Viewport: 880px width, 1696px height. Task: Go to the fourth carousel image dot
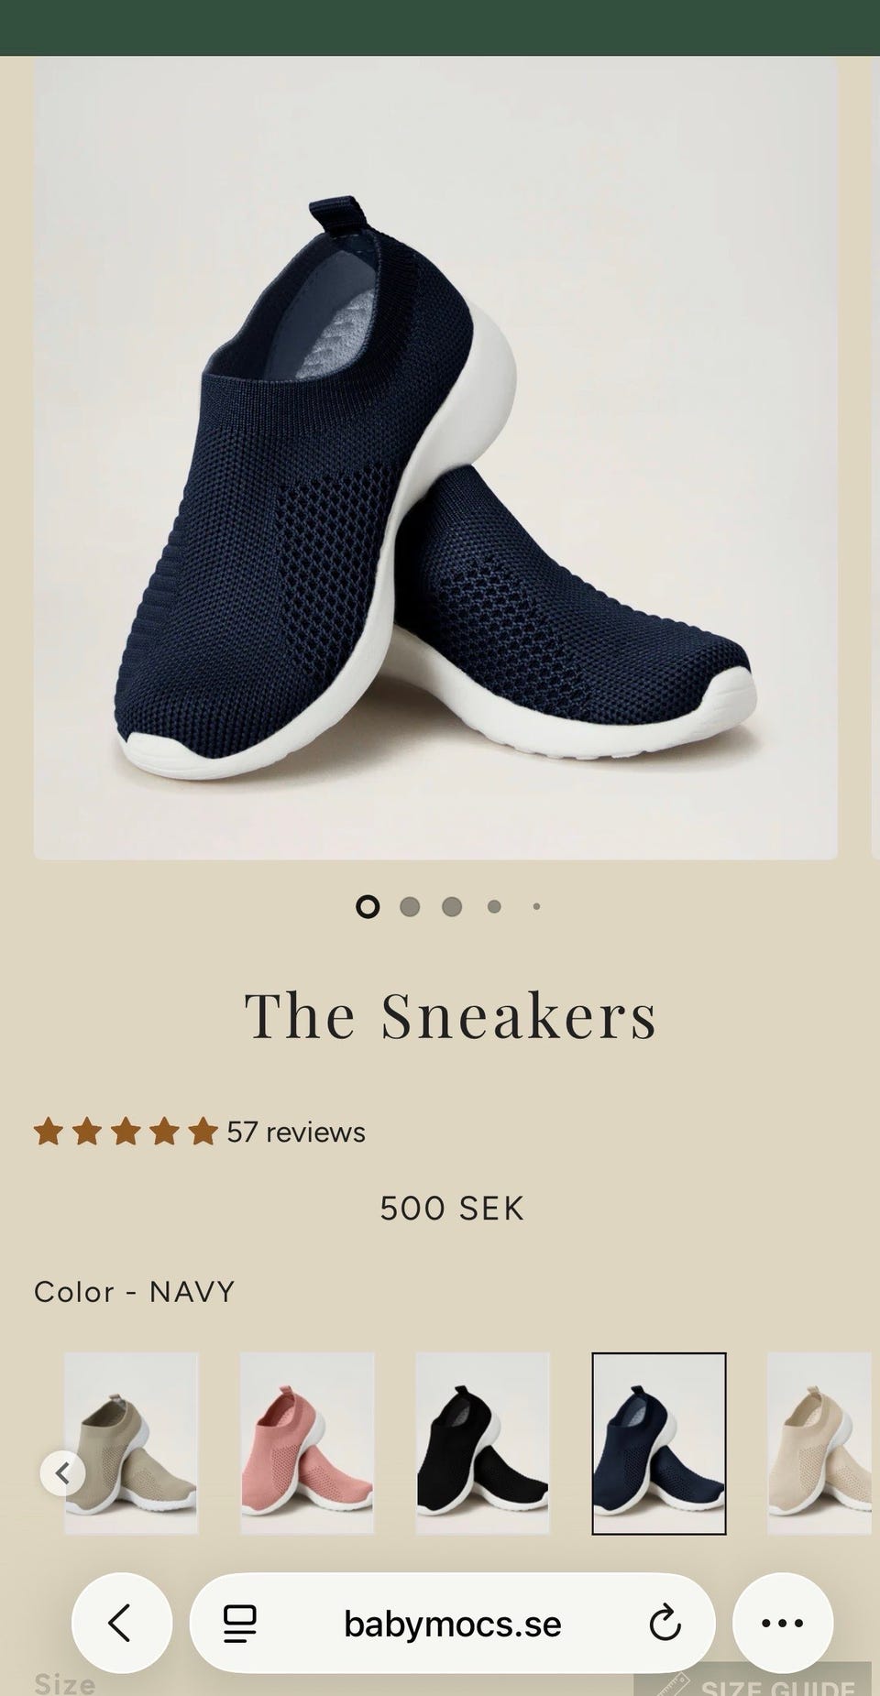click(494, 907)
